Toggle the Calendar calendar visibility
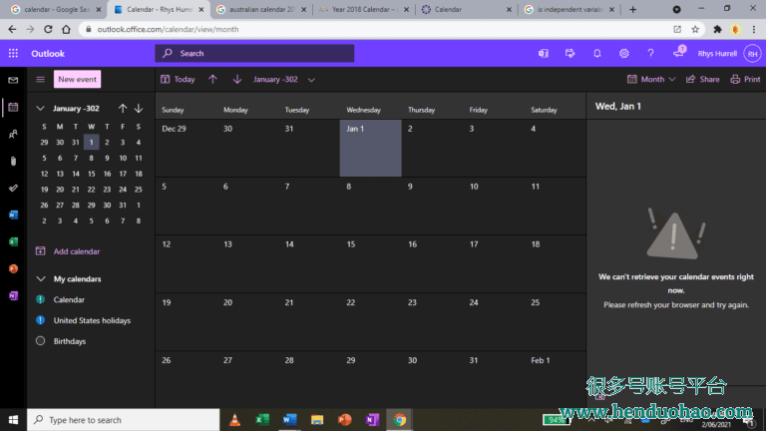This screenshot has width=766, height=431. click(41, 299)
